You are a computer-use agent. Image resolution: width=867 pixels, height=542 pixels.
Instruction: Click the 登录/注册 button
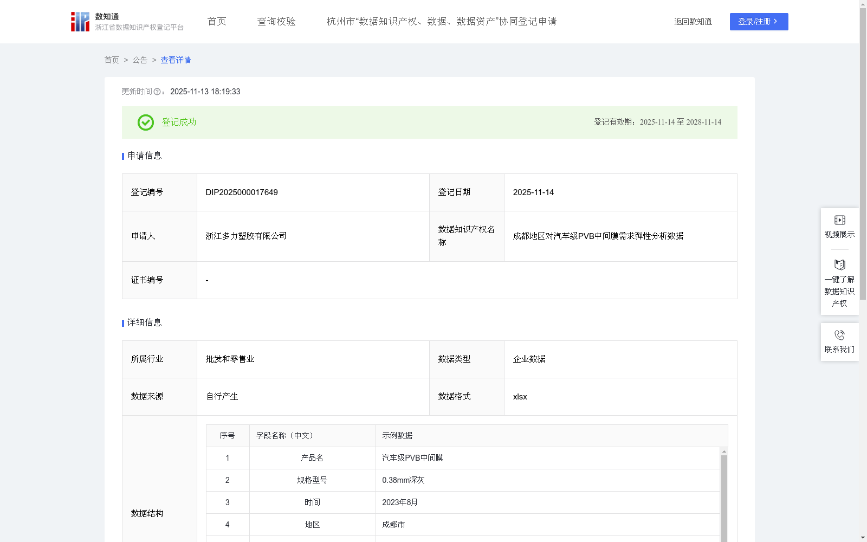click(759, 22)
